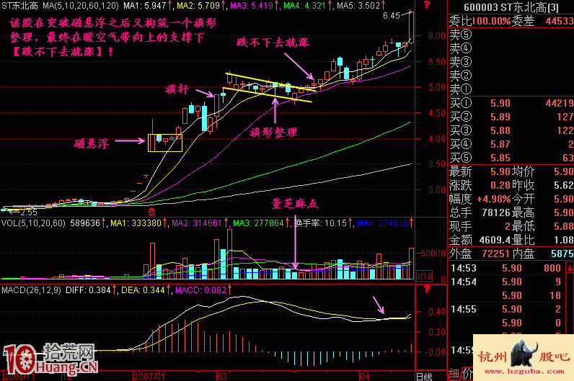Switch to the 价 tab
The width and height of the screenshot is (574, 381).
pos(467,374)
